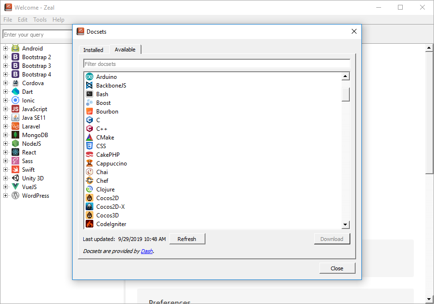This screenshot has width=434, height=304.
Task: Open the File menu
Action: (8, 20)
